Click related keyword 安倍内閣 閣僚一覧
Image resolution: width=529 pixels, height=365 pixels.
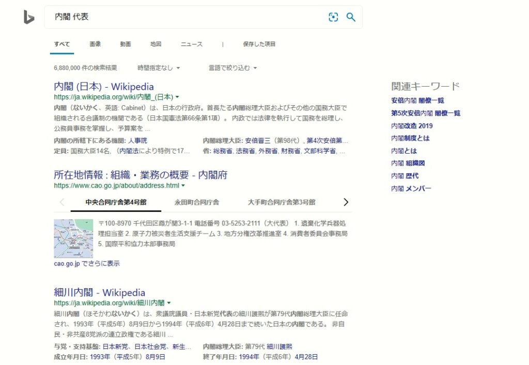pos(417,101)
